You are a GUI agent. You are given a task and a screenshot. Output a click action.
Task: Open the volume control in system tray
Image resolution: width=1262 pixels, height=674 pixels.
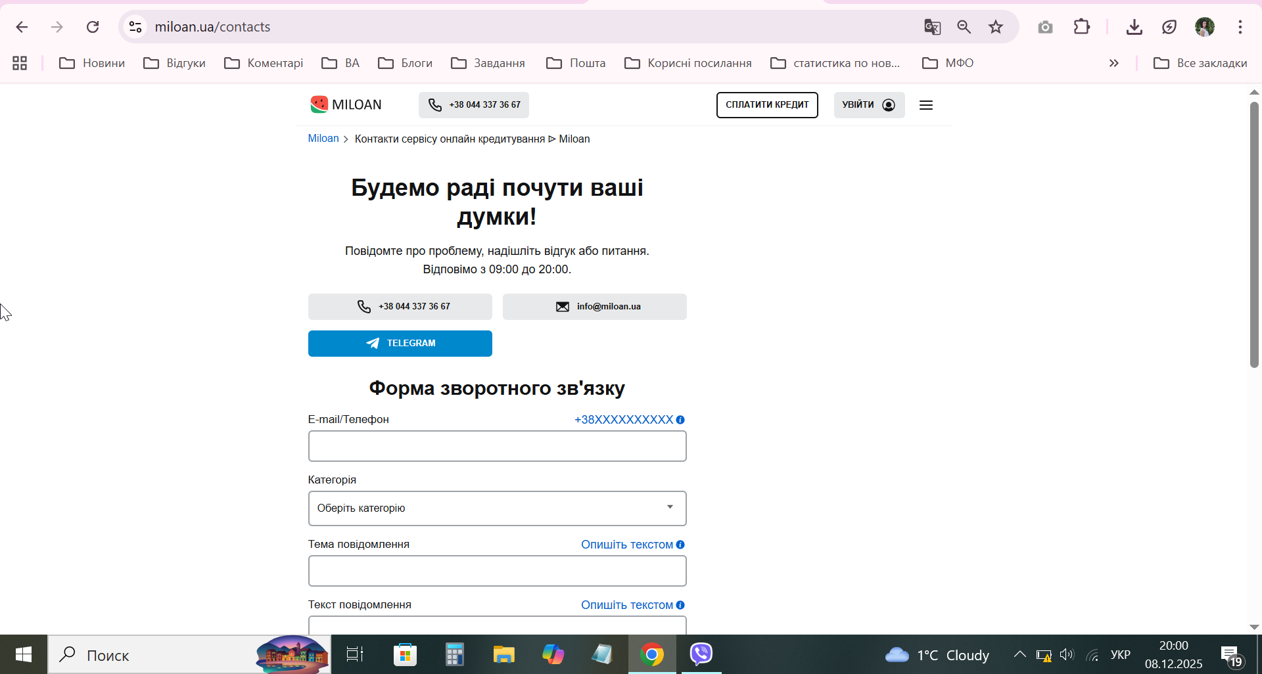[1067, 654]
